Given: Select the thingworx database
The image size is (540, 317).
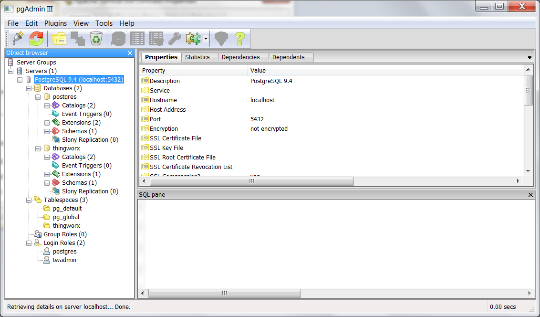Looking at the screenshot, I should [x=66, y=148].
